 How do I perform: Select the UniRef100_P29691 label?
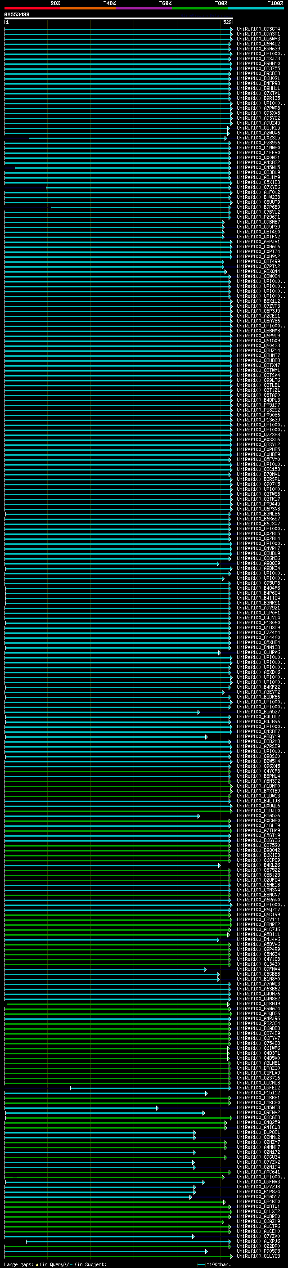pos(258,217)
